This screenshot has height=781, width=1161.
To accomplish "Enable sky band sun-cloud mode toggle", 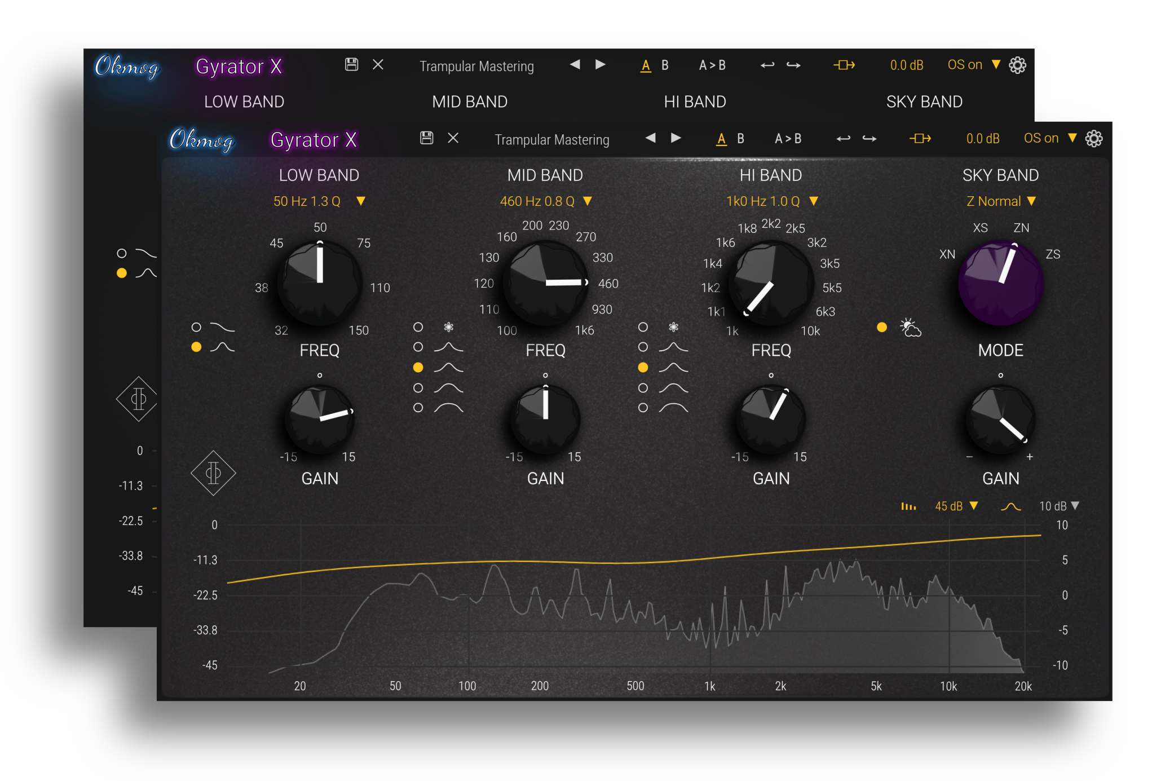I will [x=882, y=327].
